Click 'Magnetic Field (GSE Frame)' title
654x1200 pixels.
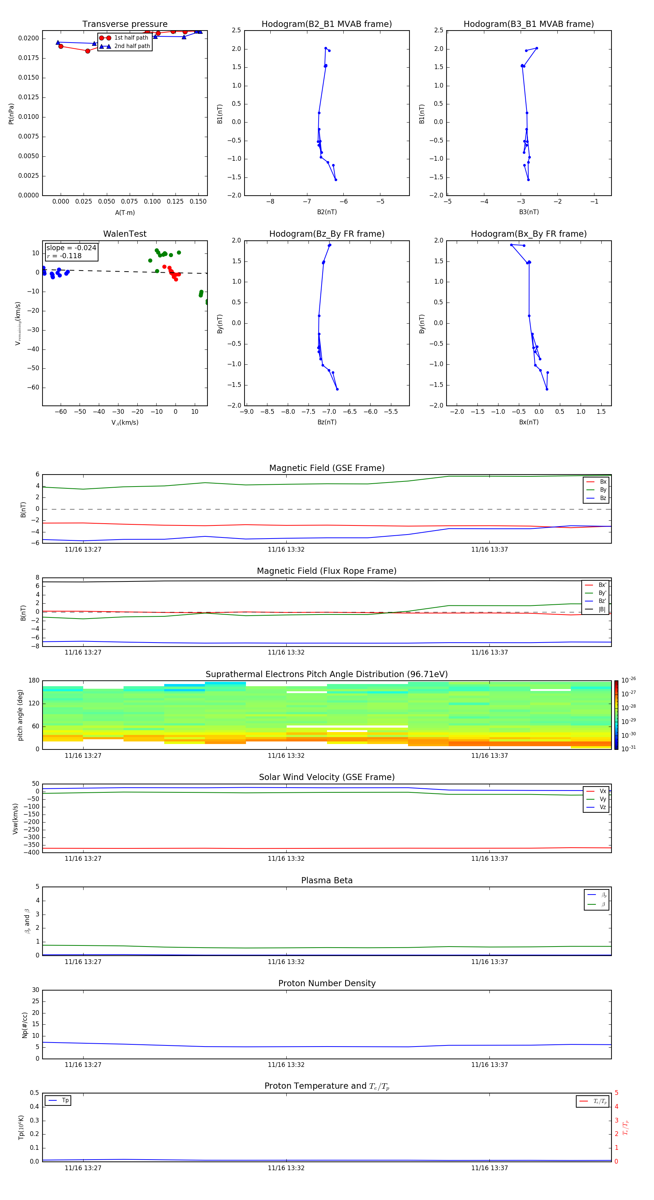[327, 468]
